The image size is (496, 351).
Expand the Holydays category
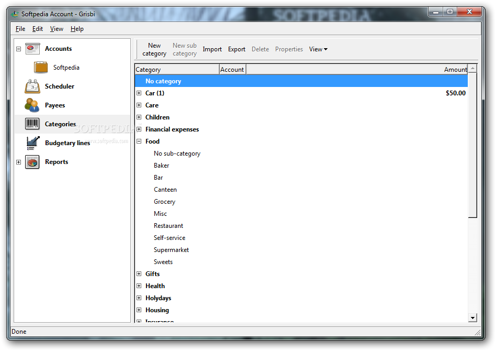click(139, 298)
